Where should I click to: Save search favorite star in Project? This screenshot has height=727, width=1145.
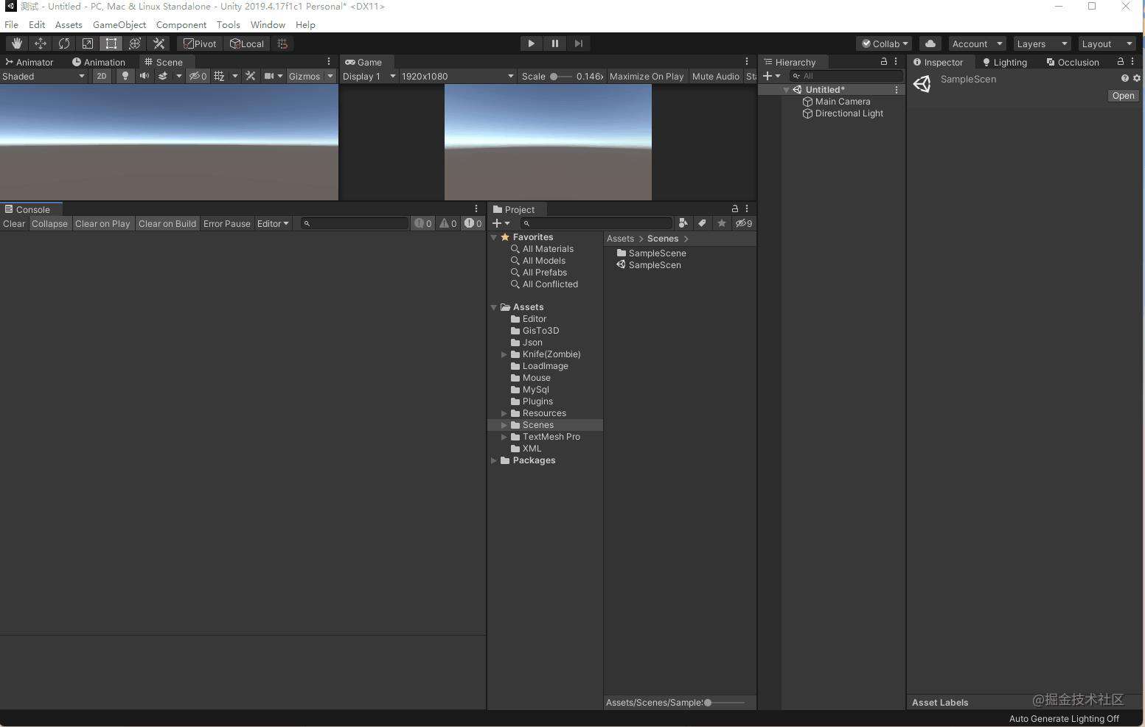coord(722,223)
